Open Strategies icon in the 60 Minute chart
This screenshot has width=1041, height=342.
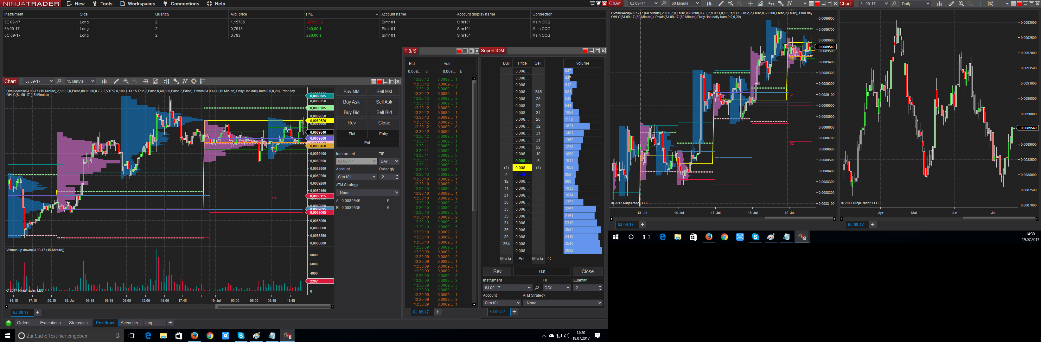(790, 3)
